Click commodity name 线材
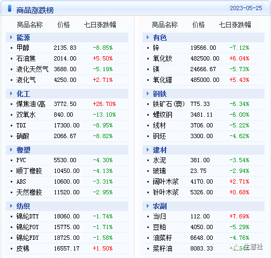The image size is (271, 258). click(159, 125)
